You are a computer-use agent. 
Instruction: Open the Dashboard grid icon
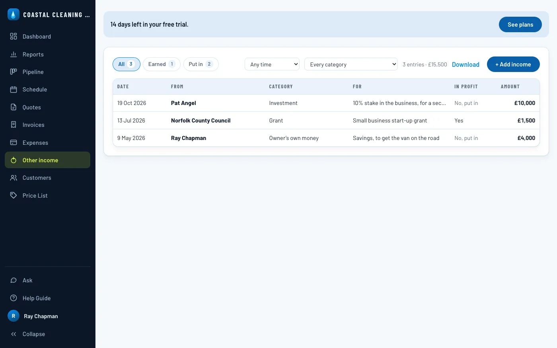pyautogui.click(x=14, y=37)
